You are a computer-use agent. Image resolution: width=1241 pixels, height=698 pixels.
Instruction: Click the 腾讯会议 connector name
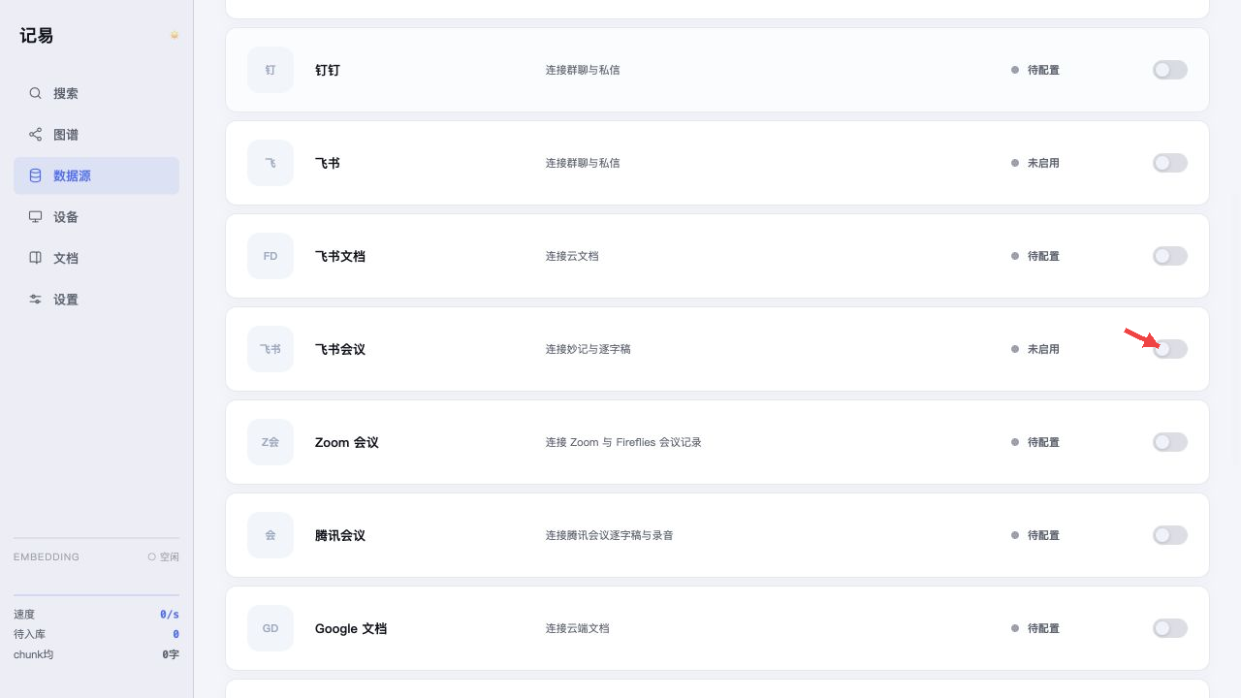point(340,535)
